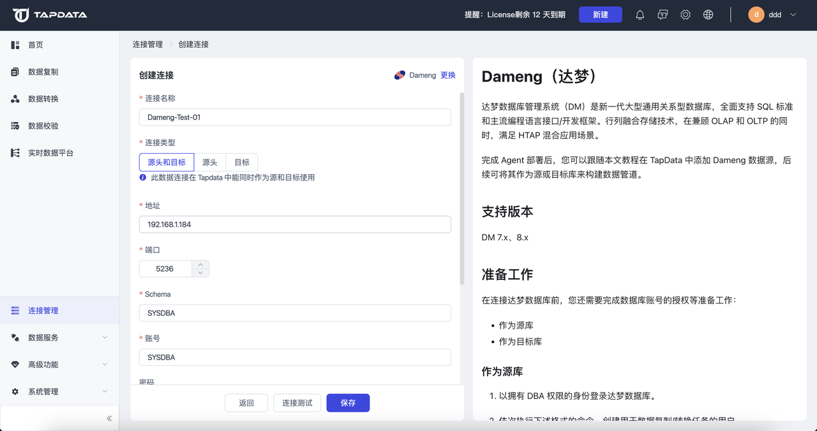Click the info icon under connection type

pyautogui.click(x=143, y=177)
